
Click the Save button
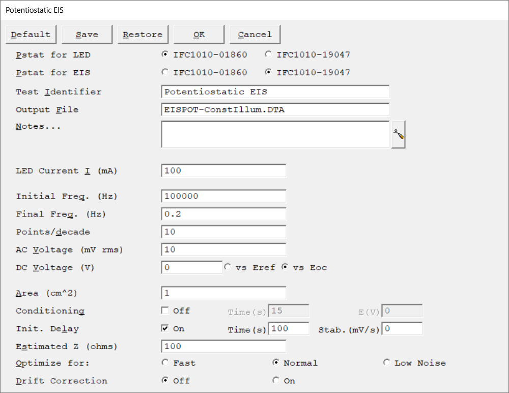click(x=87, y=35)
